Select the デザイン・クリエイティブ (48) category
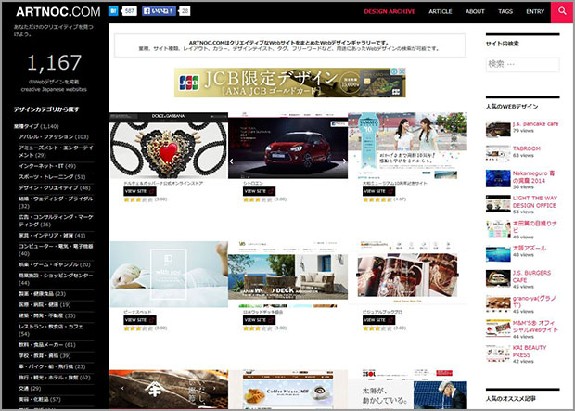The height and width of the screenshot is (411, 575). tap(55, 188)
